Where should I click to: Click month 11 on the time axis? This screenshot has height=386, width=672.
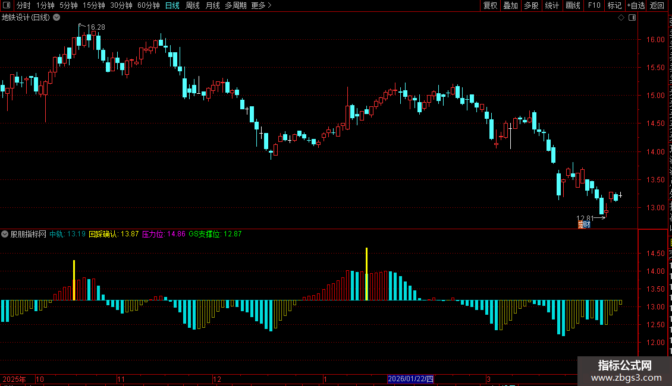click(x=121, y=379)
